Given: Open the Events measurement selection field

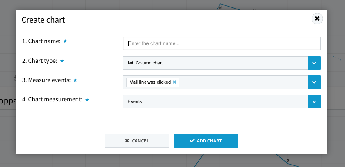Looking at the screenshot, I should tap(215, 101).
